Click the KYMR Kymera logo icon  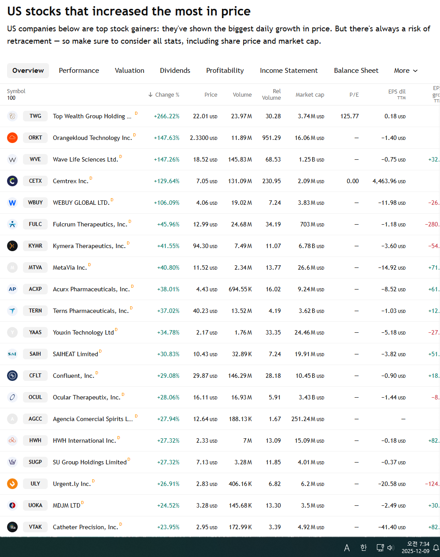tap(12, 246)
